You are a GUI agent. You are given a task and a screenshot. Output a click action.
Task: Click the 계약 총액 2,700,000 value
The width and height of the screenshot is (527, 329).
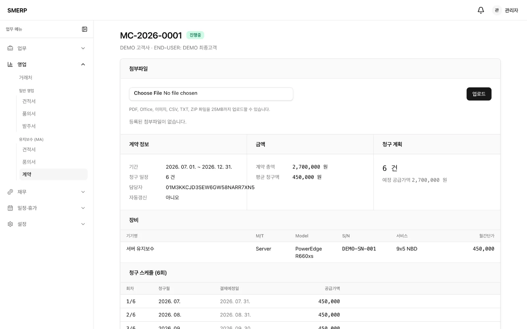pyautogui.click(x=310, y=167)
